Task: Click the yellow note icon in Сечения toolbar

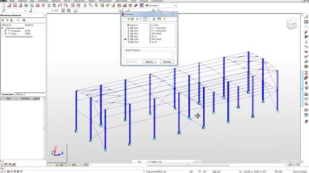Action: coord(164,19)
